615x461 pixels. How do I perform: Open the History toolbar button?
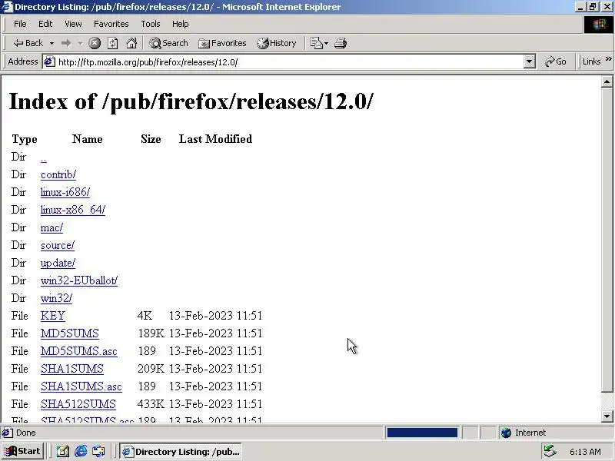[x=277, y=43]
